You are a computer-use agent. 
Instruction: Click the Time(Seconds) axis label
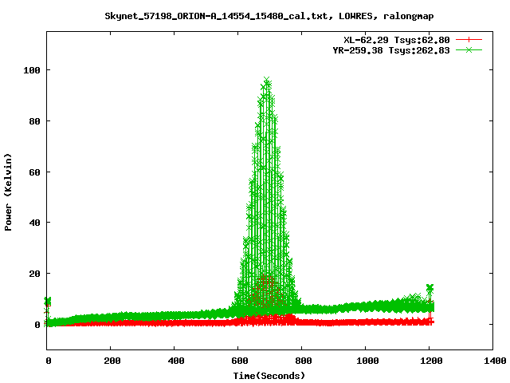point(269,376)
